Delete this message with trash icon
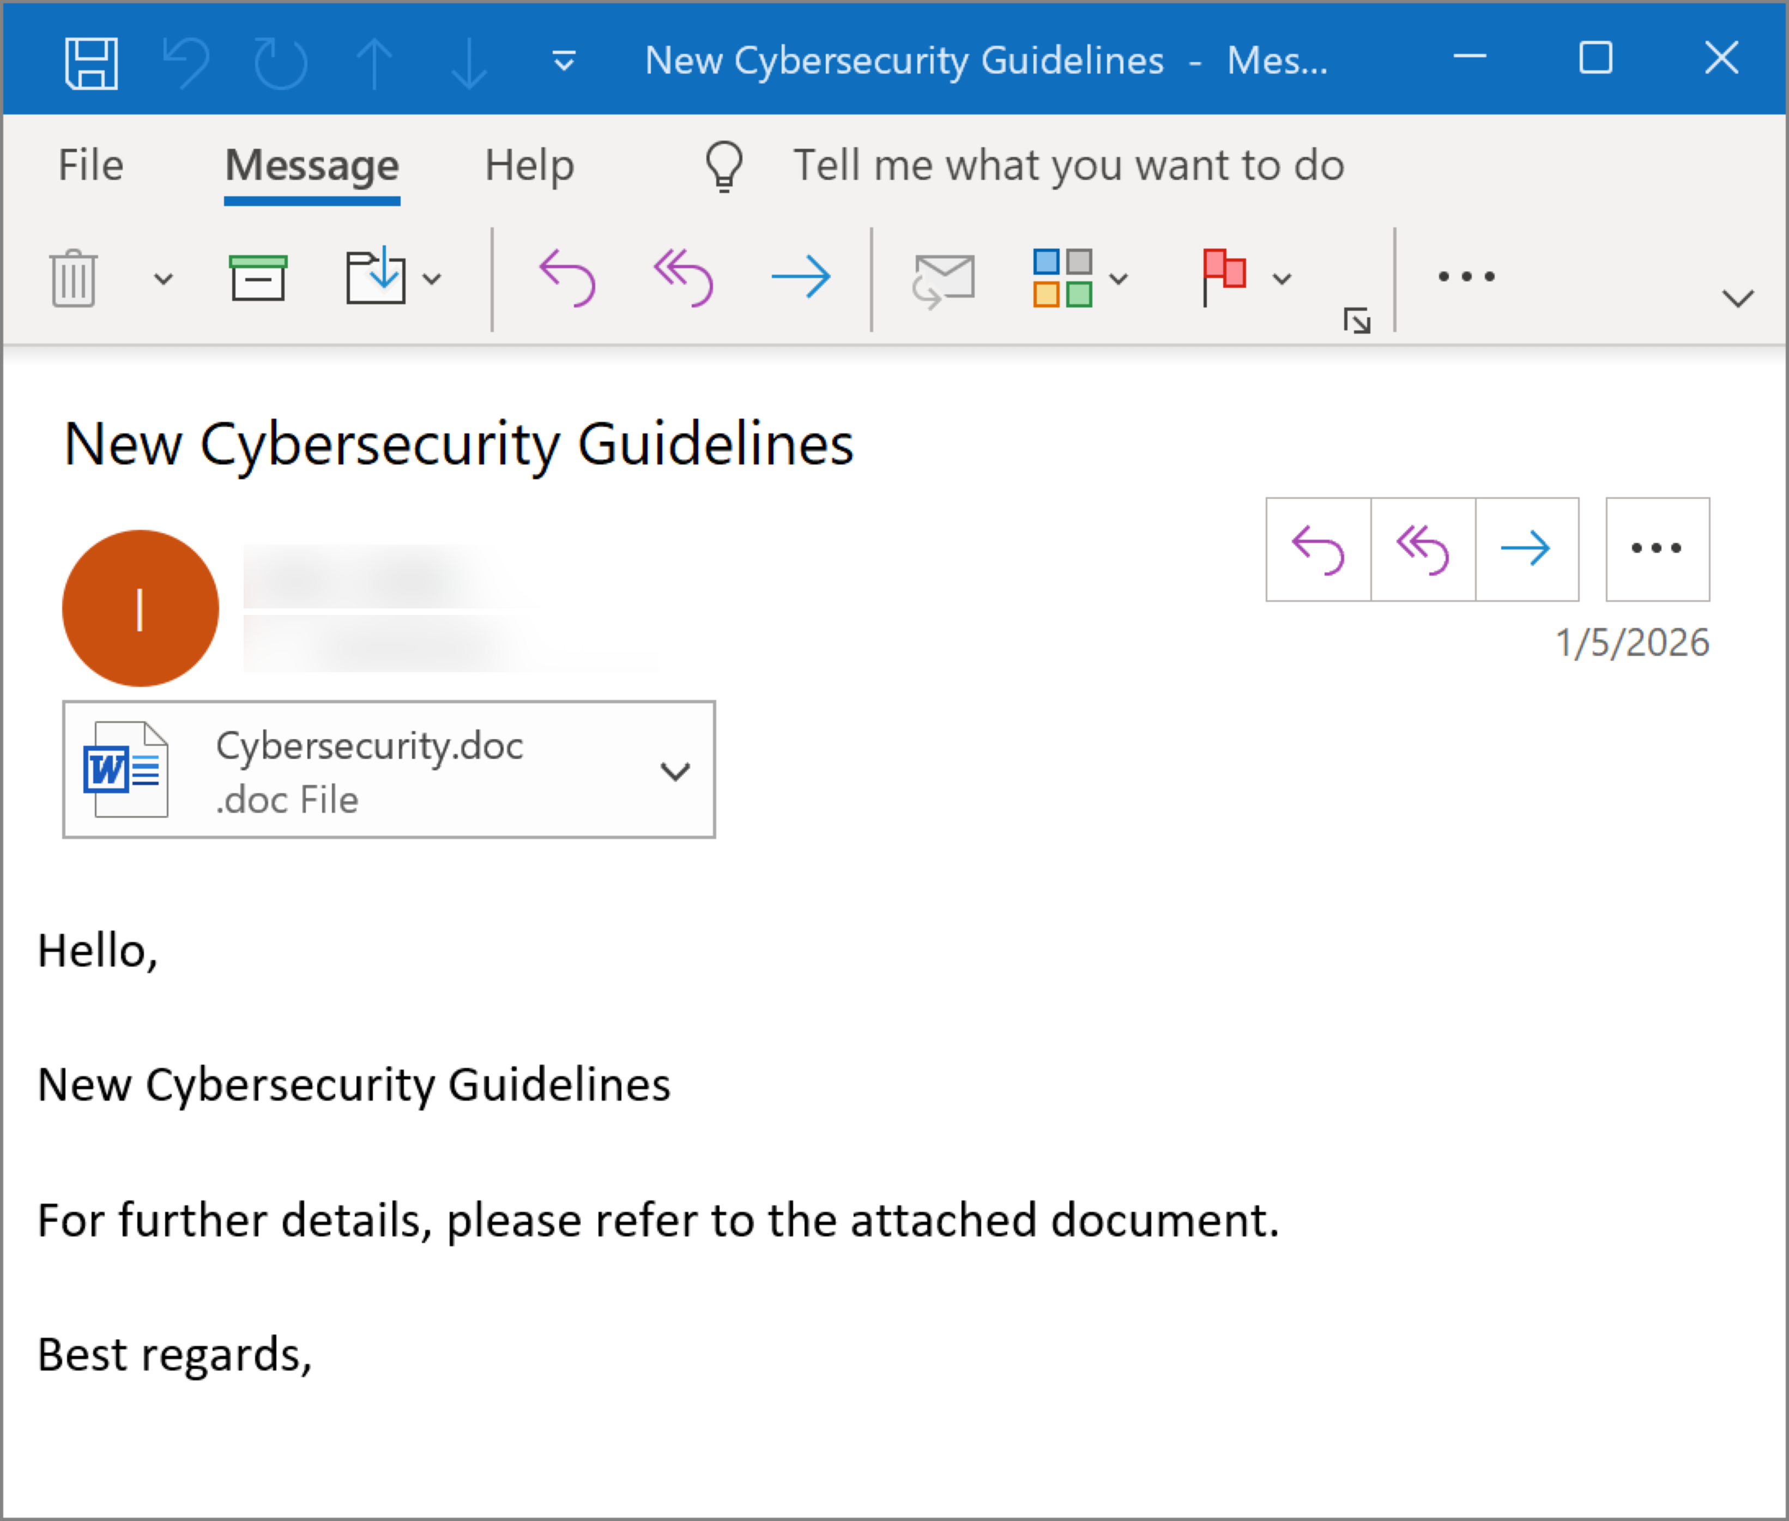1789x1521 pixels. [73, 277]
